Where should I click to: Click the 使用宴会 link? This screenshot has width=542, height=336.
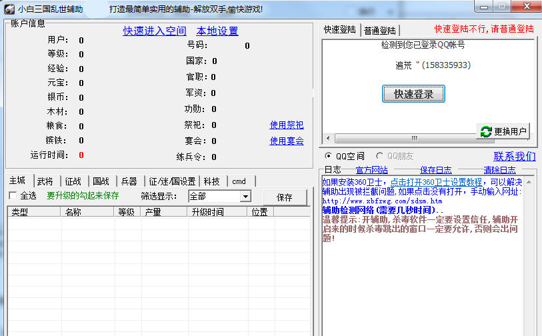point(287,141)
